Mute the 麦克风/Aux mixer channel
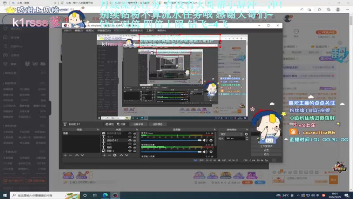 [205, 140]
